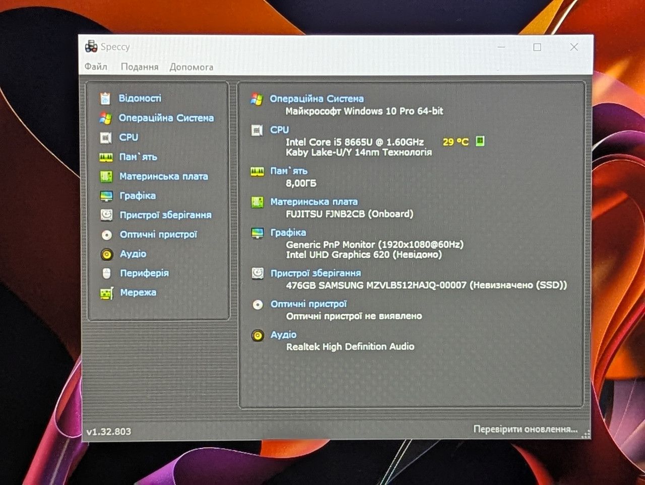Open the Файл menu

[x=96, y=66]
